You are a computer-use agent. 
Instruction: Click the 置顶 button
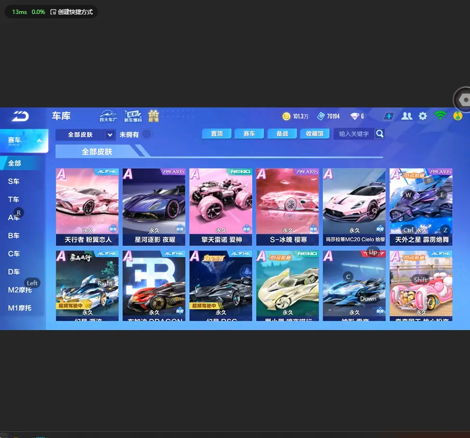217,134
